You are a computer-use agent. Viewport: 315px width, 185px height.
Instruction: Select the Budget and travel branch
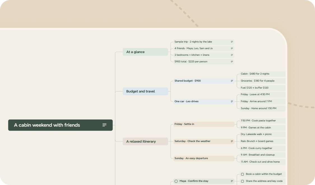(145, 91)
